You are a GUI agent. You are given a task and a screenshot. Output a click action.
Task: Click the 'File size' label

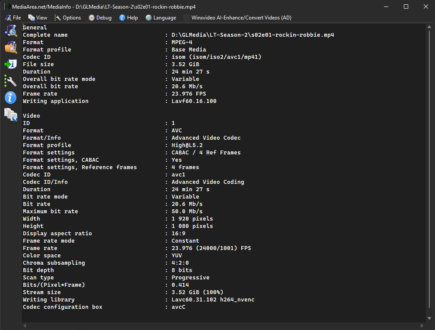pos(38,64)
